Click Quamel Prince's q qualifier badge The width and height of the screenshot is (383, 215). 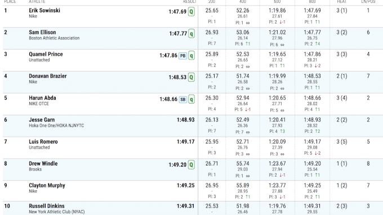(191, 56)
